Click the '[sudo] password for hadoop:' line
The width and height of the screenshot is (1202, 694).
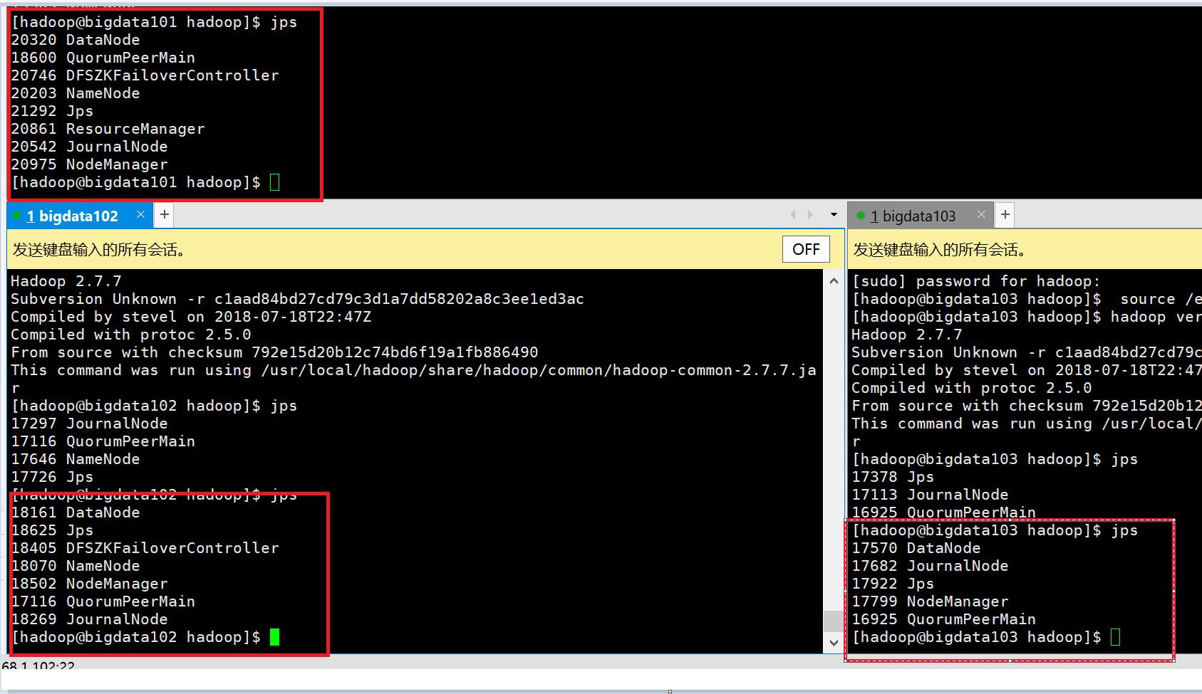tap(976, 281)
